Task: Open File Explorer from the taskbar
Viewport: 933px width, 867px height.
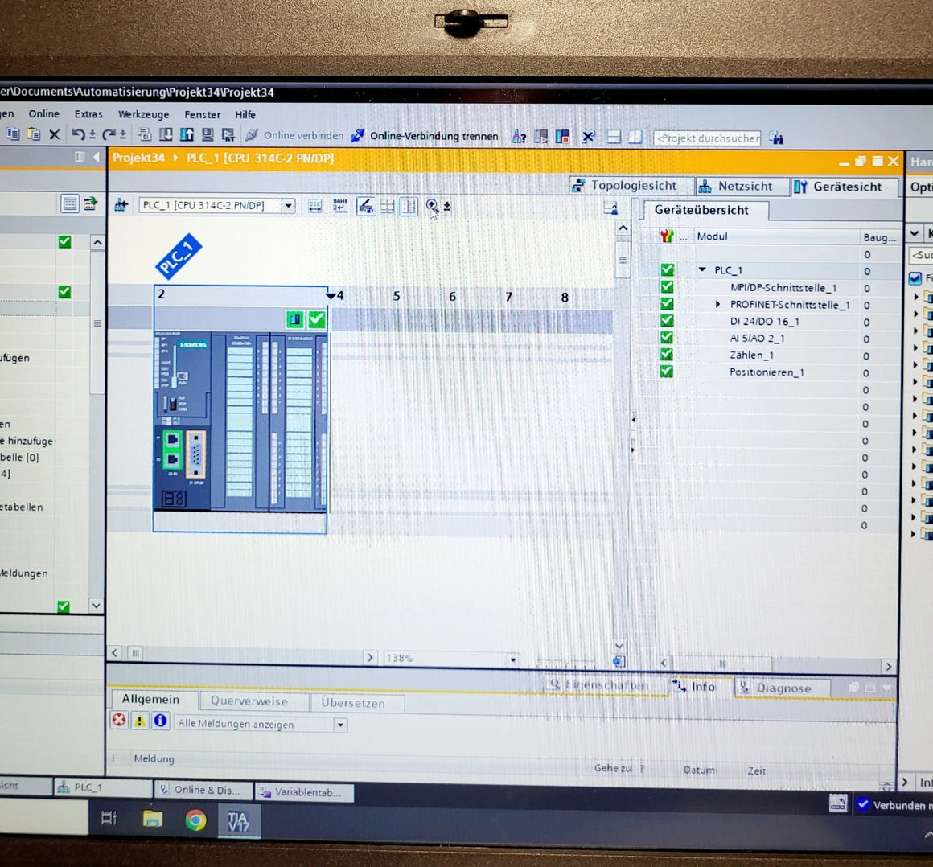Action: (152, 820)
